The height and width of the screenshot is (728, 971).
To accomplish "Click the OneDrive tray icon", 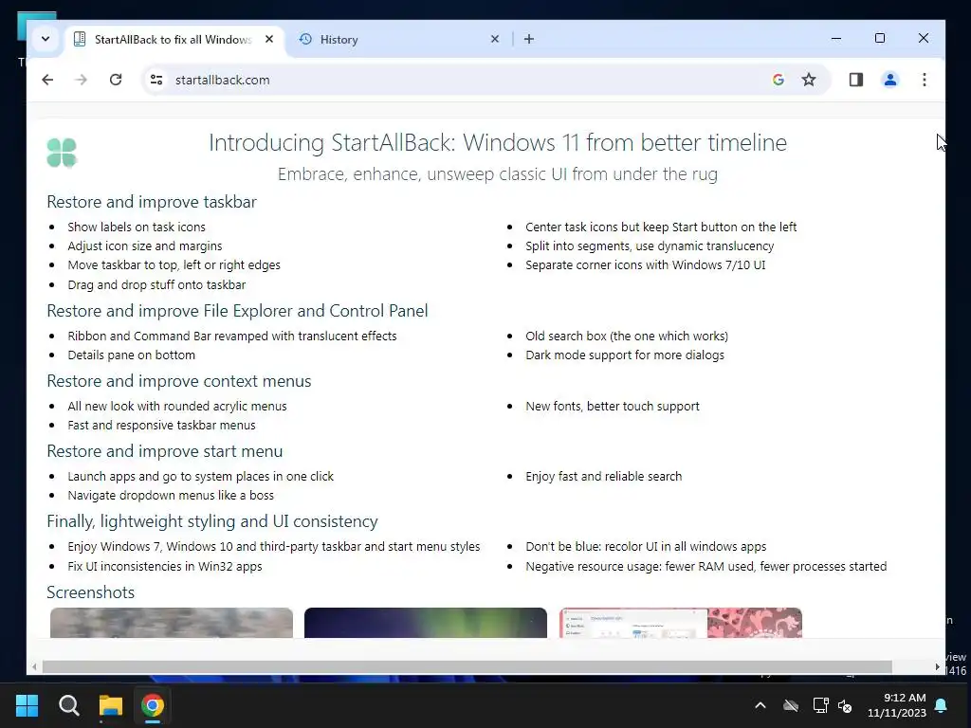I will tap(790, 705).
